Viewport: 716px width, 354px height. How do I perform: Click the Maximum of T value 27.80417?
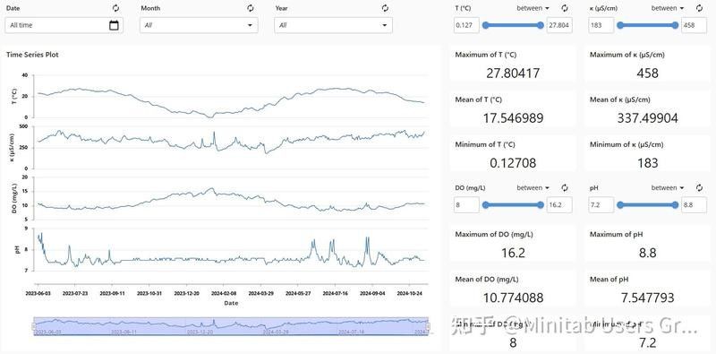pos(513,73)
